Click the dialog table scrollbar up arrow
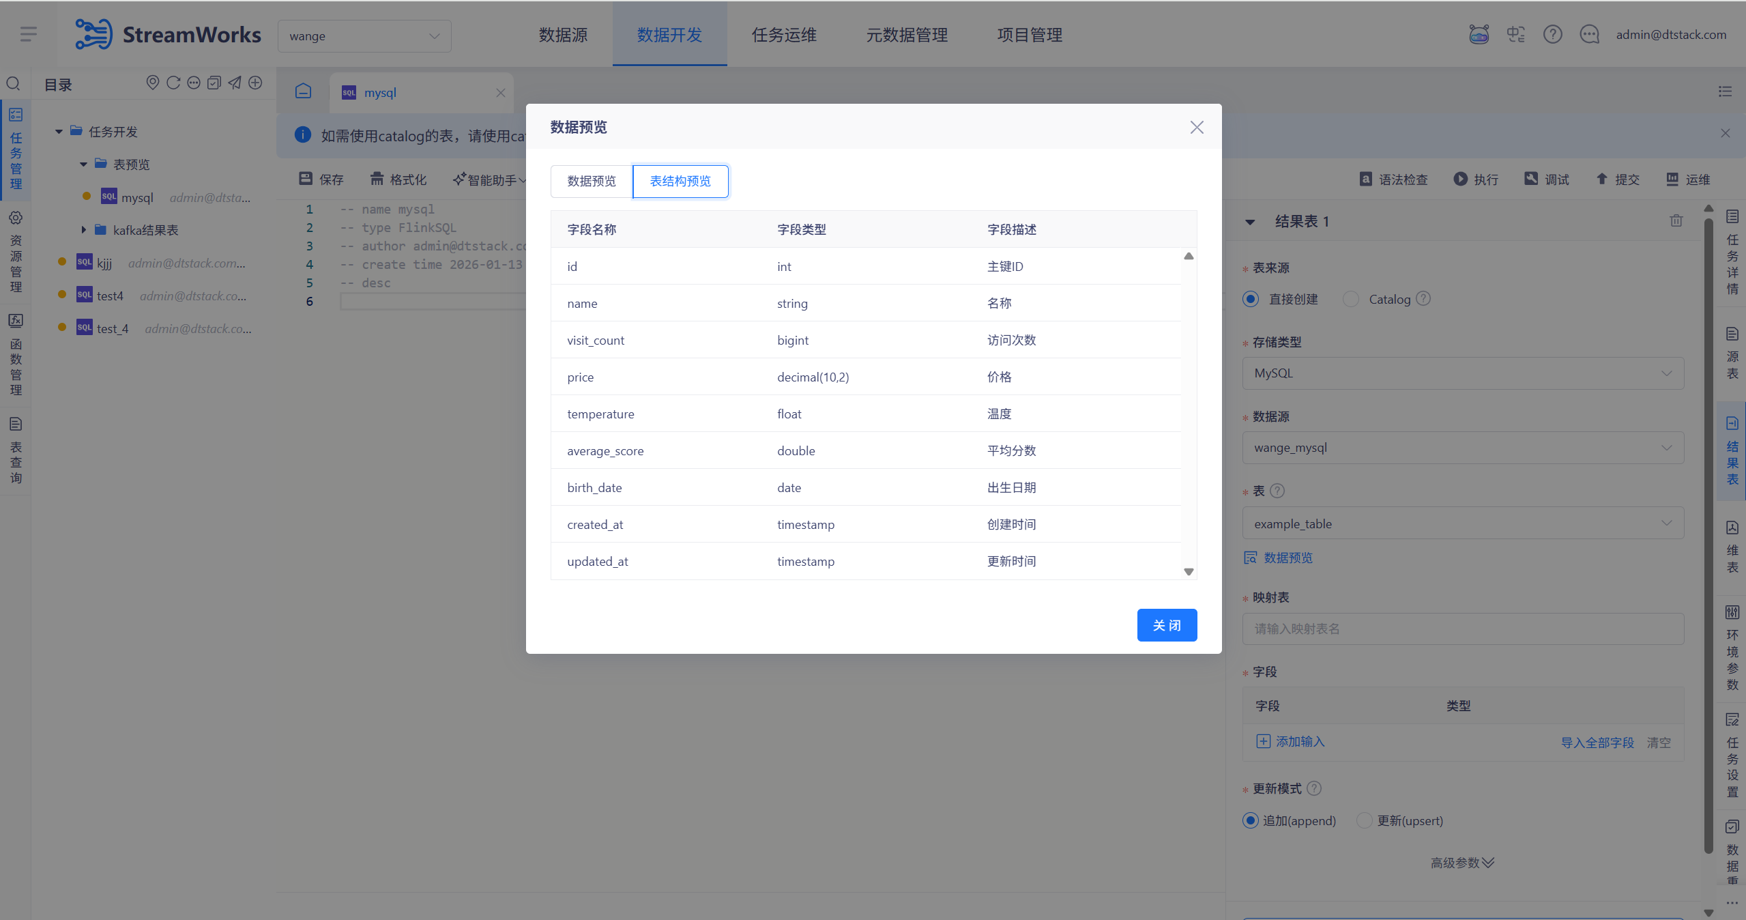Viewport: 1746px width, 920px height. 1189,256
